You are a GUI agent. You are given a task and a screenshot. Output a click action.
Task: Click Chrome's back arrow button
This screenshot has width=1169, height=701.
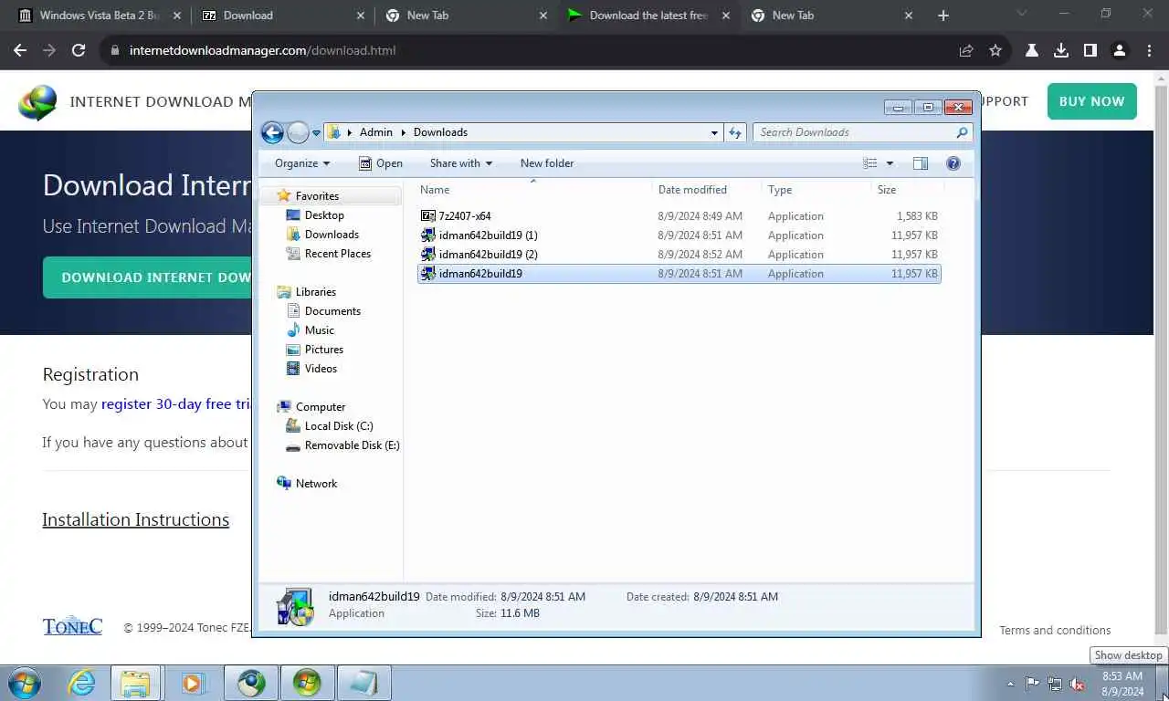[x=20, y=50]
